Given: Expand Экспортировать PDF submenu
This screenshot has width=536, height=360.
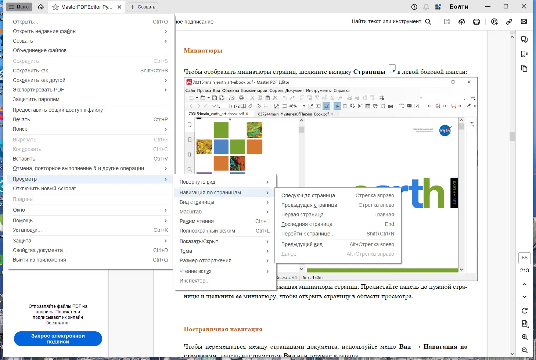Looking at the screenshot, I should click(90, 90).
